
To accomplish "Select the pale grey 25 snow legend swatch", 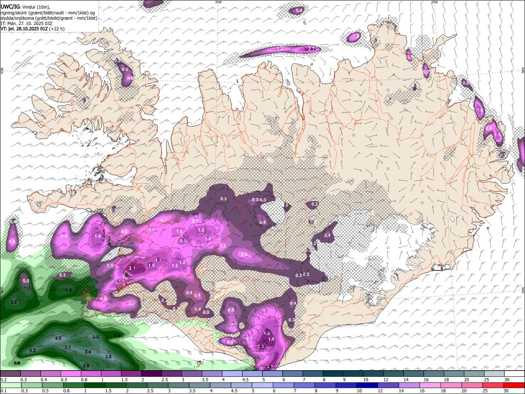I will click(494, 373).
